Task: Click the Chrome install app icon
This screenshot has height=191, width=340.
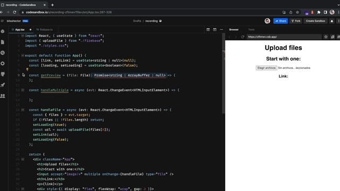Action: tap(284, 12)
